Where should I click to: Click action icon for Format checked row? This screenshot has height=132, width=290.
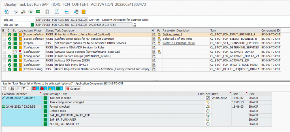coord(208,107)
